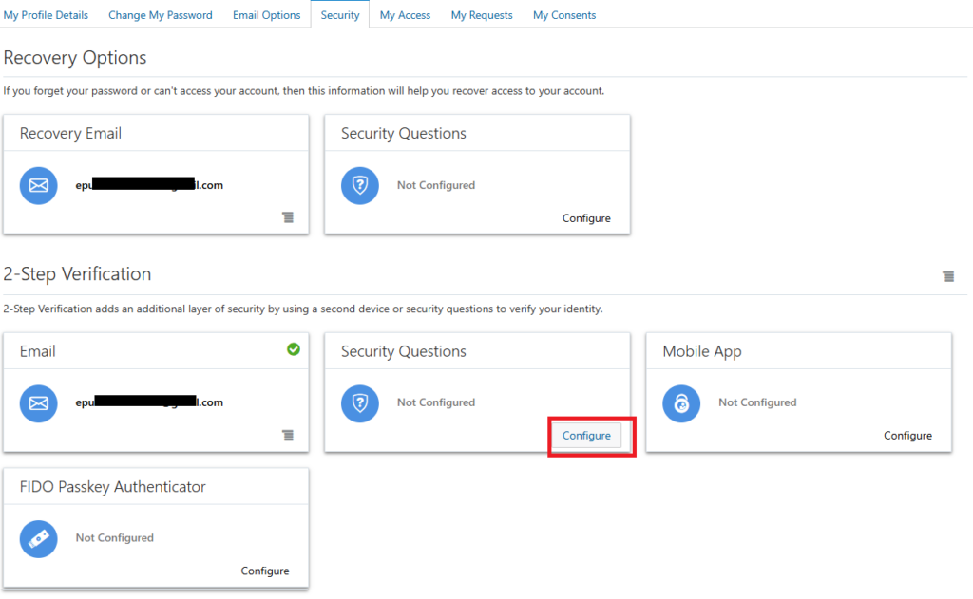The image size is (973, 599).
Task: Open the 2-Step Email card menu icon
Action: pyautogui.click(x=288, y=436)
